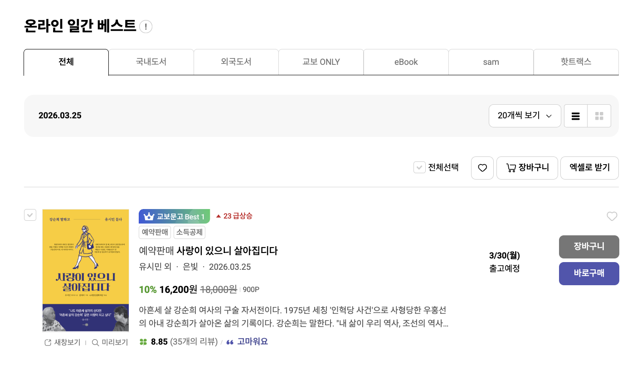
Task: Click the publisher name 은빛
Action: click(190, 267)
